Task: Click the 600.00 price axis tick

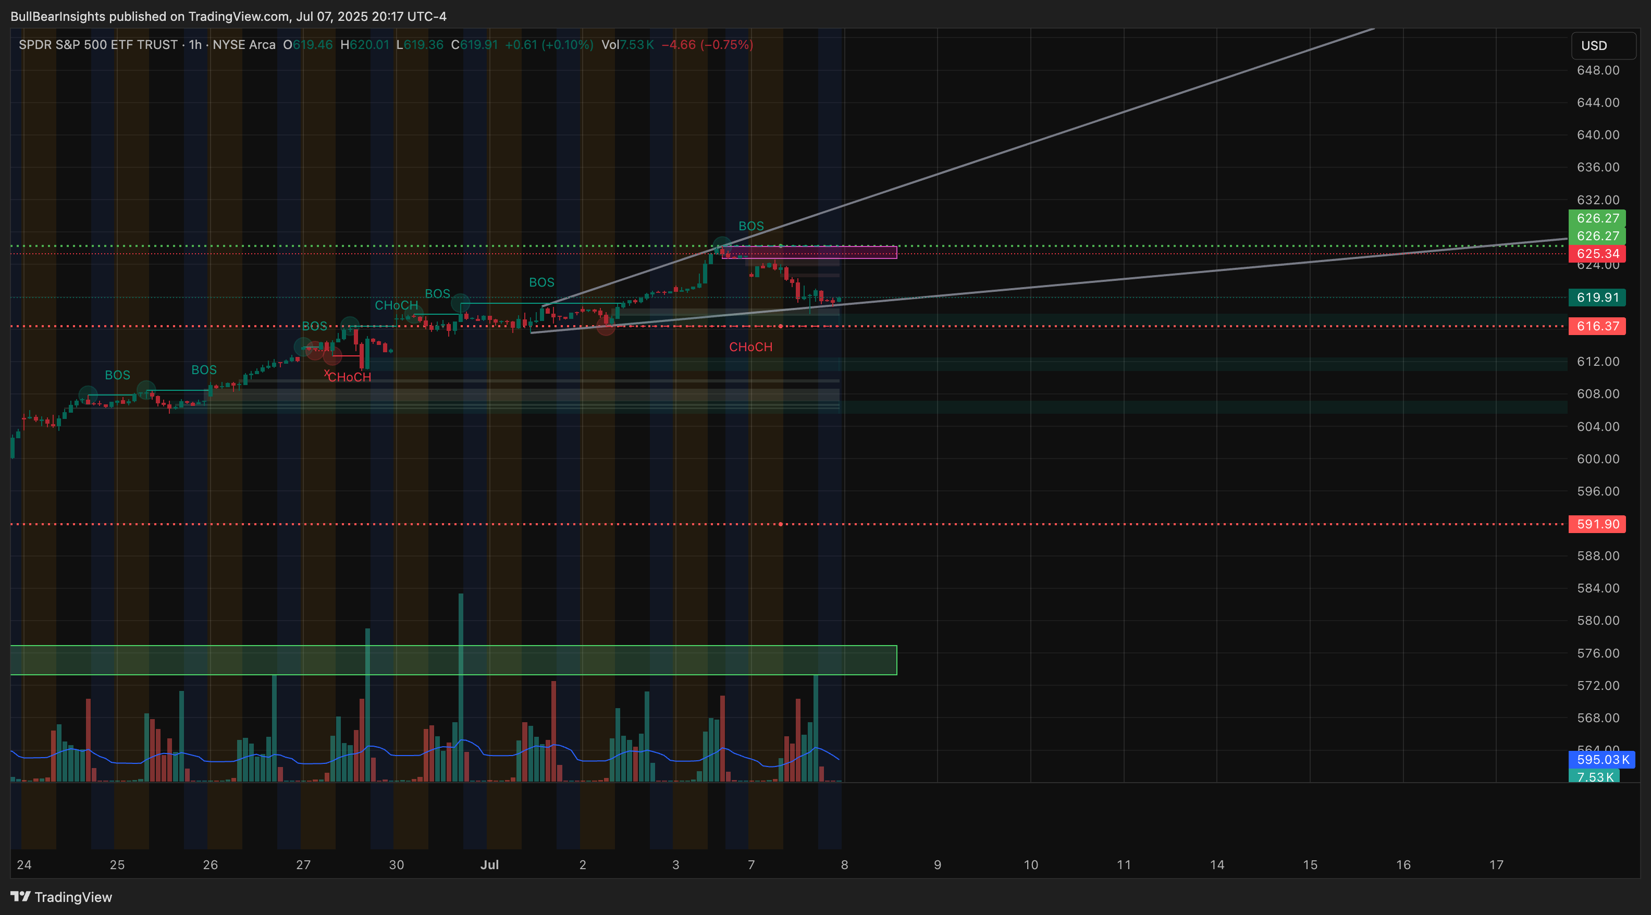Action: (1598, 459)
